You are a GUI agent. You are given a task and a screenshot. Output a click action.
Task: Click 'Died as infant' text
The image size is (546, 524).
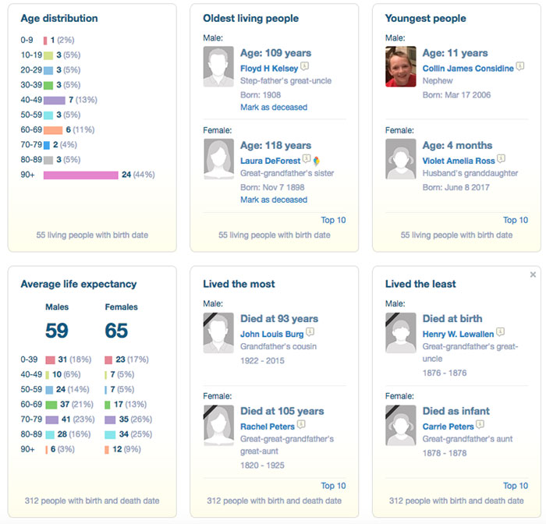(x=456, y=411)
